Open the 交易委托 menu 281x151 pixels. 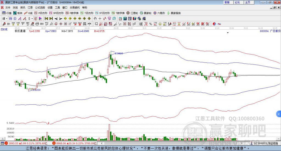(x=75, y=7)
